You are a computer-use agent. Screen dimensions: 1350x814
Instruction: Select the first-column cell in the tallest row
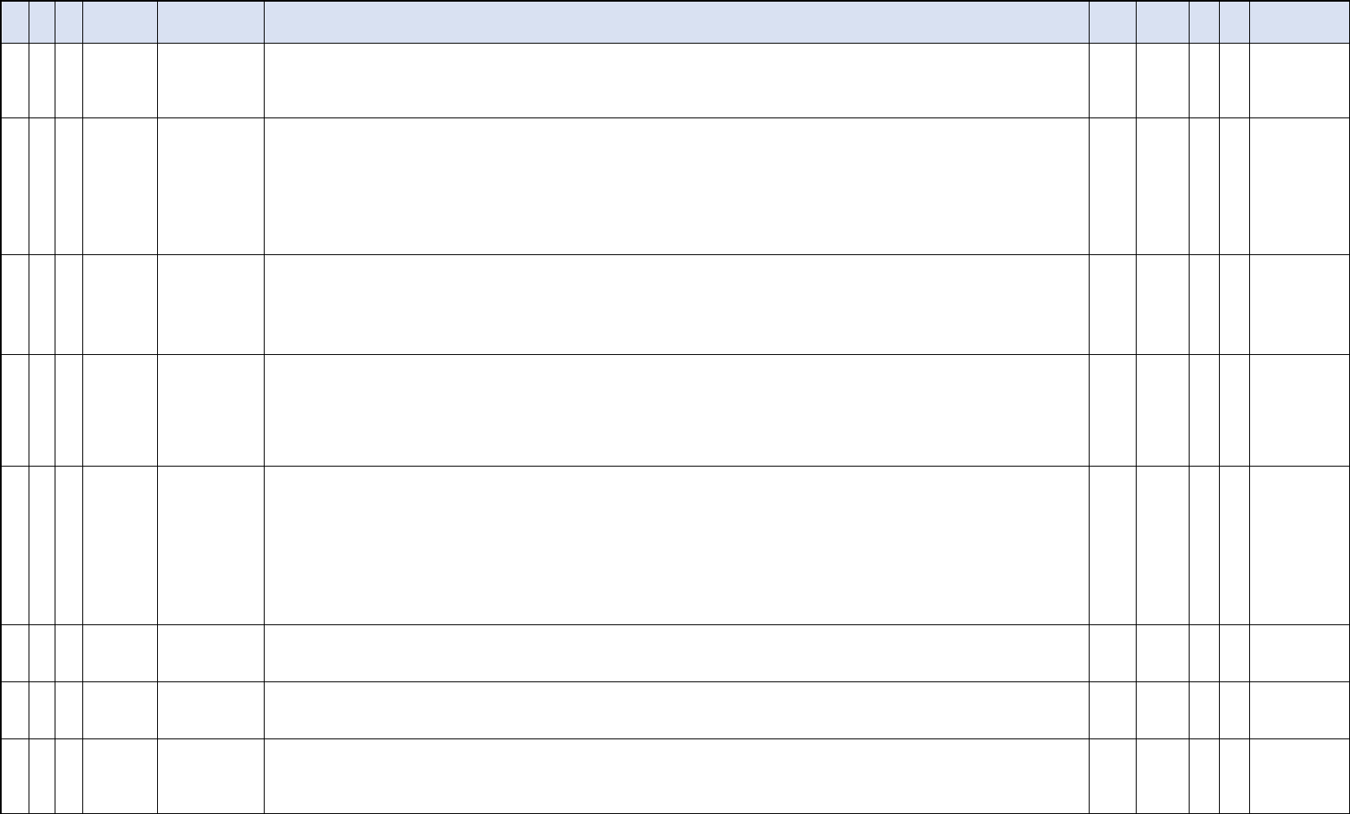(15, 545)
